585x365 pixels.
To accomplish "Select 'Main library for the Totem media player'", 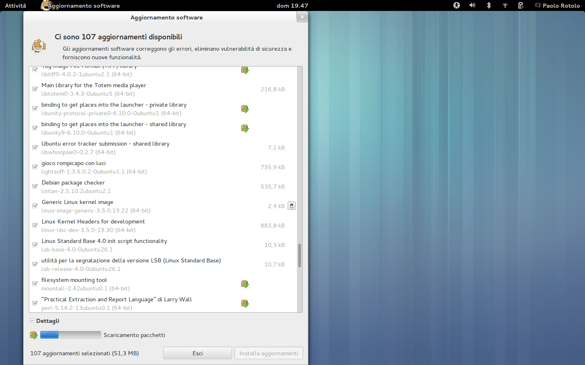I will (x=94, y=85).
